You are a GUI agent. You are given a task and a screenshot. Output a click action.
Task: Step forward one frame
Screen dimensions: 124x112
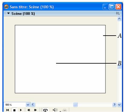[35, 110]
